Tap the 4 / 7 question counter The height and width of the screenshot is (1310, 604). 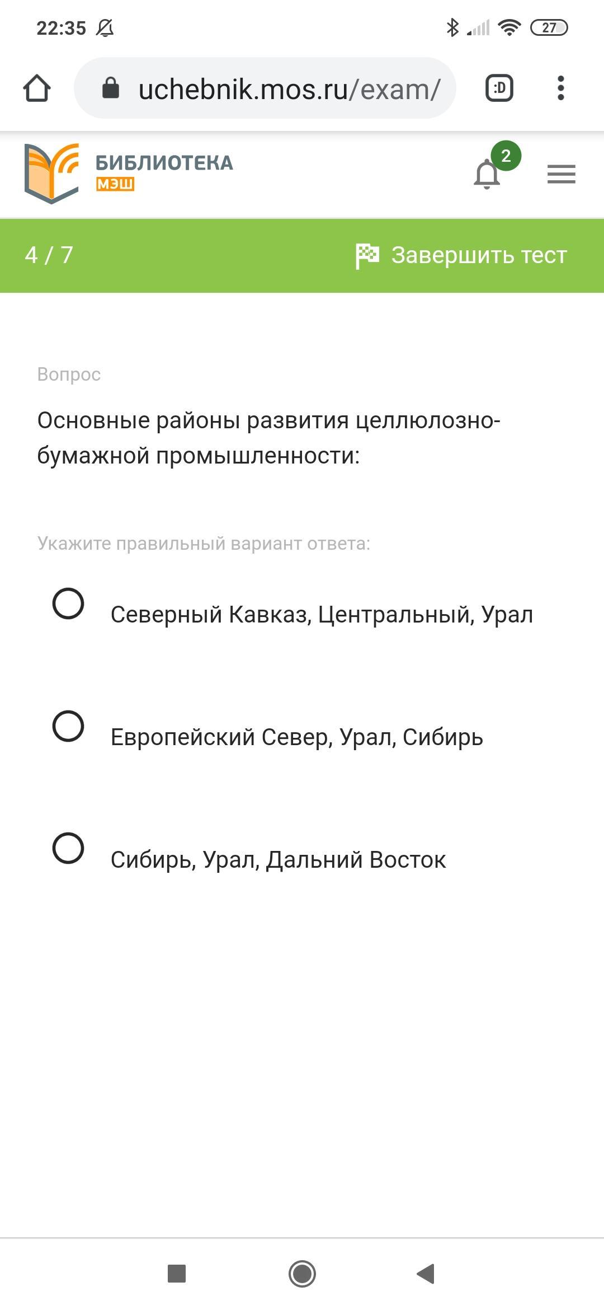click(x=49, y=255)
